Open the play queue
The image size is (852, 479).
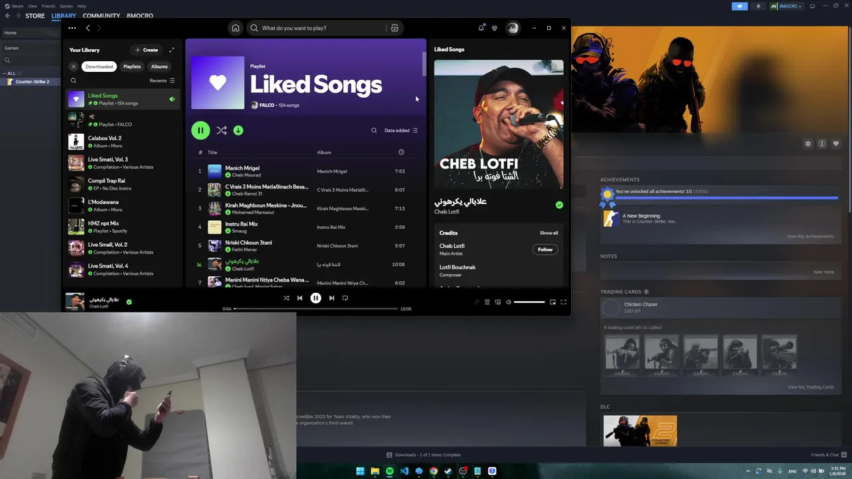(x=487, y=302)
